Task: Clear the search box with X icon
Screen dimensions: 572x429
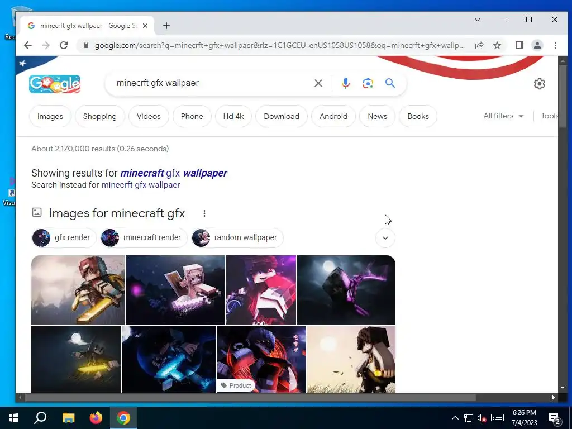Action: coord(318,84)
